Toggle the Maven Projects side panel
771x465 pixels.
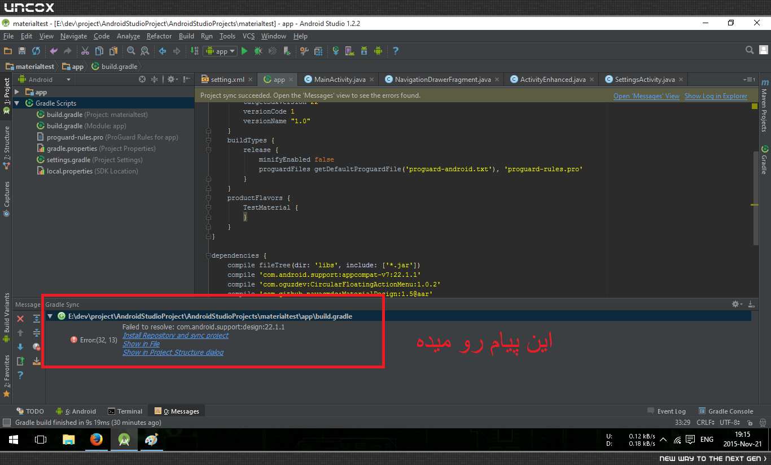click(x=764, y=106)
